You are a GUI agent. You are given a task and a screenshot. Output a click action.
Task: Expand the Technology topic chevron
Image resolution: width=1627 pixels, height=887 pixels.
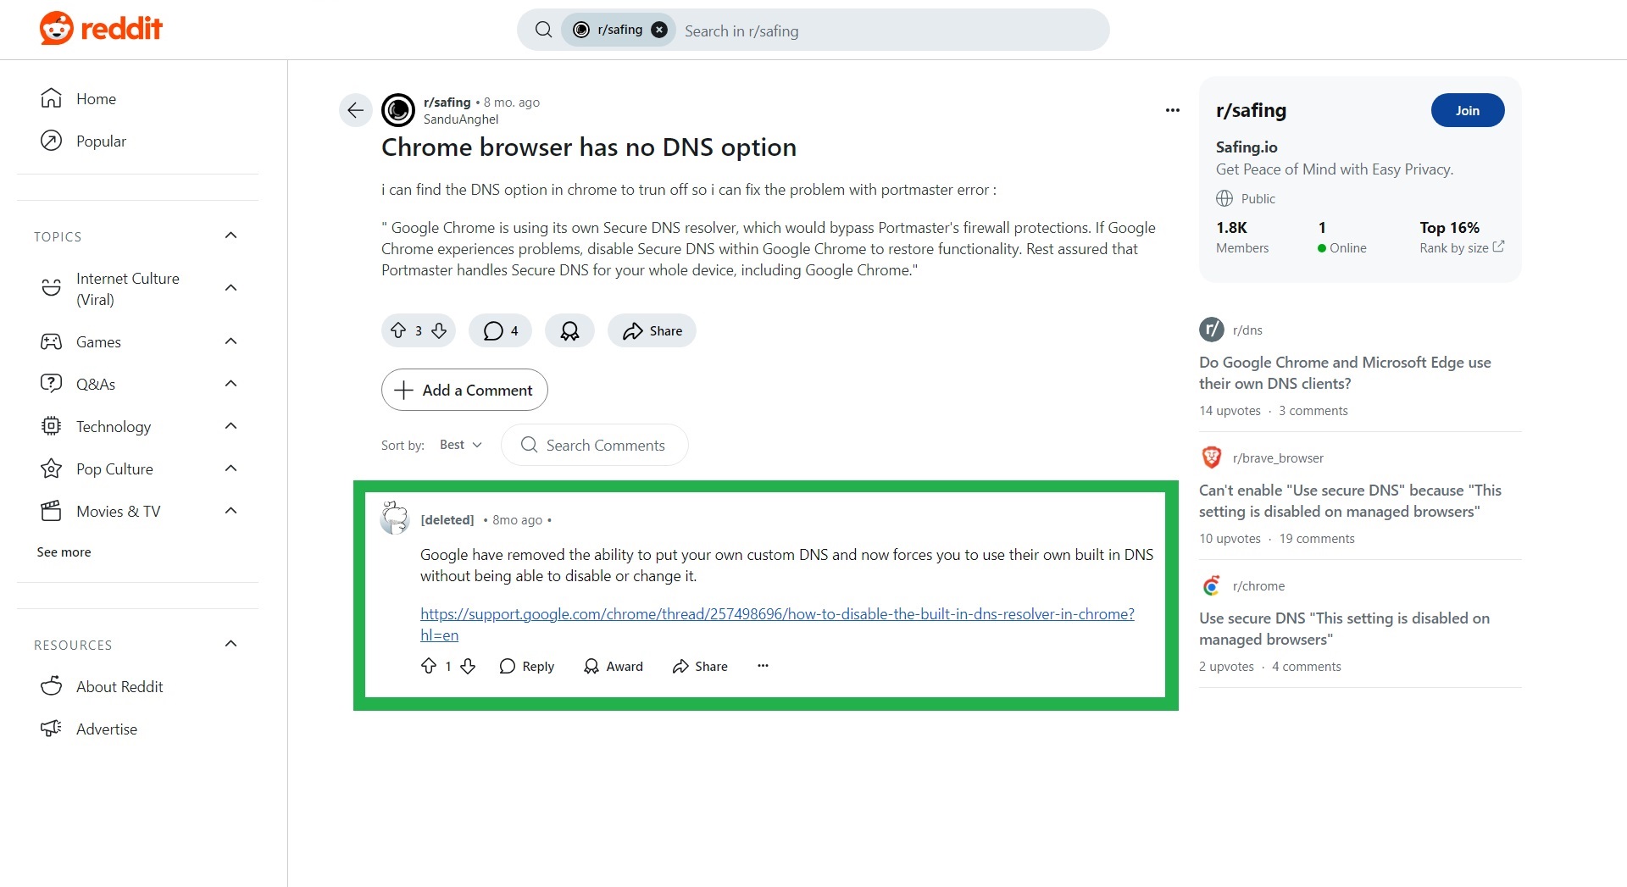click(x=230, y=426)
